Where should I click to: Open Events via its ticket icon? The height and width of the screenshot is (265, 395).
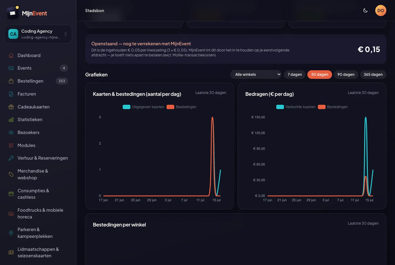coord(11,68)
